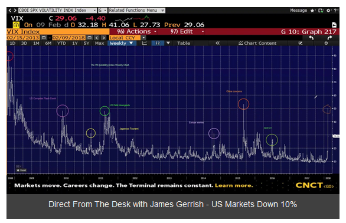Go forward with the right navigation arrow

coord(15,11)
